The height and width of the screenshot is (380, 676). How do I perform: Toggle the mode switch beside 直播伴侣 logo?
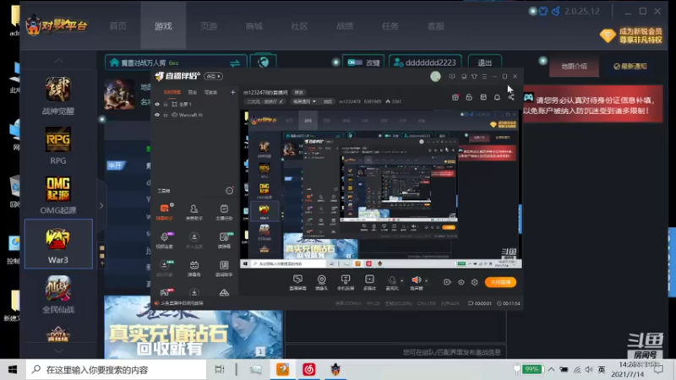213,76
